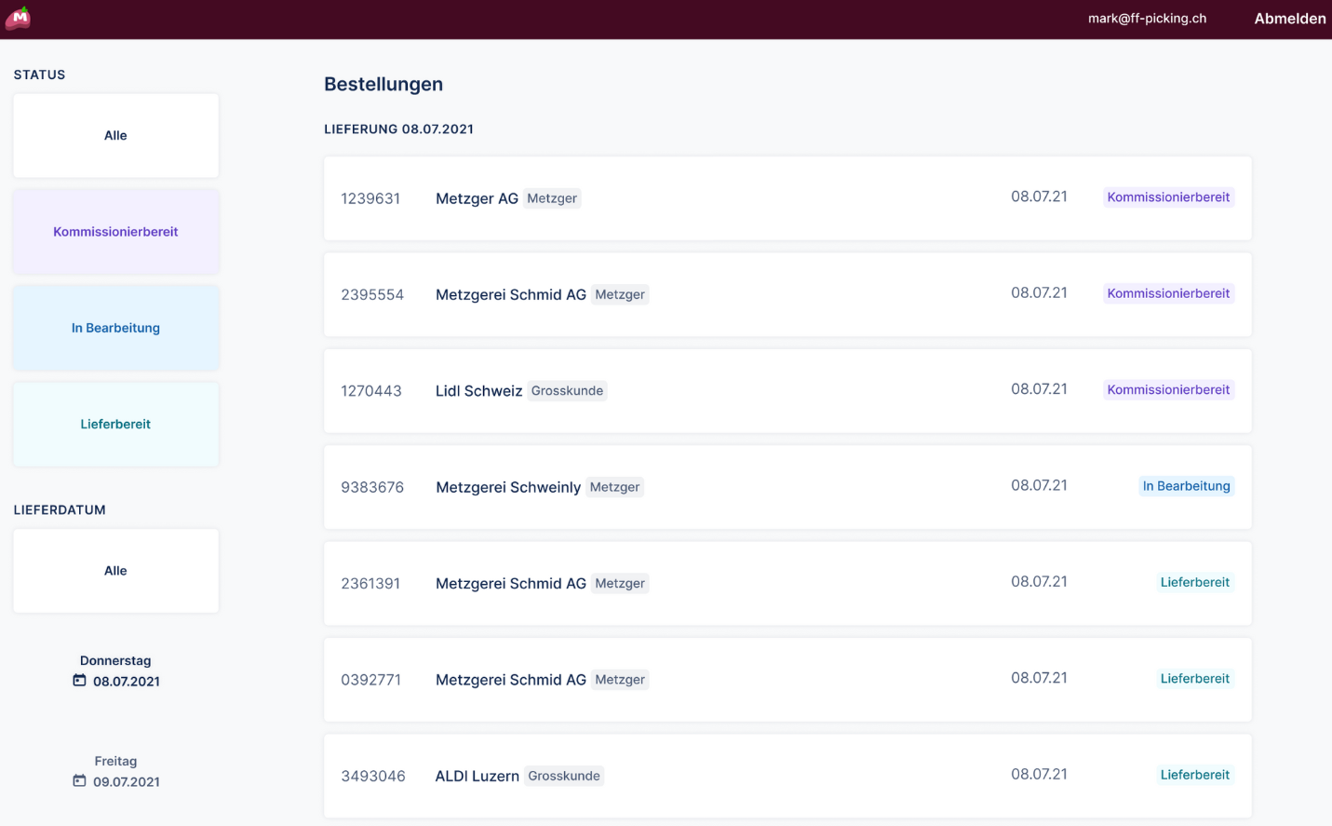Open order 2395554 Metzgerei Schmid AG
Image resolution: width=1332 pixels, height=826 pixels.
[787, 294]
